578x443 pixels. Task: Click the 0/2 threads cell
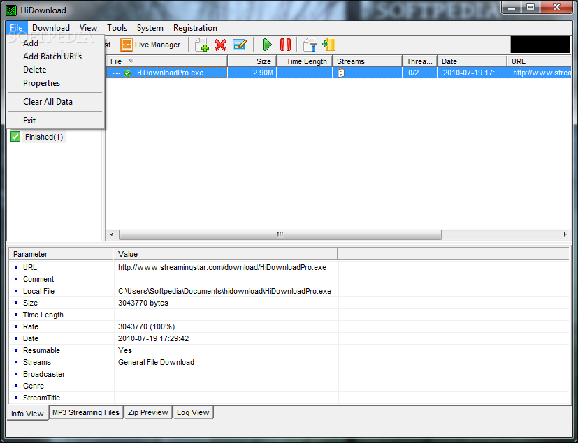click(419, 73)
